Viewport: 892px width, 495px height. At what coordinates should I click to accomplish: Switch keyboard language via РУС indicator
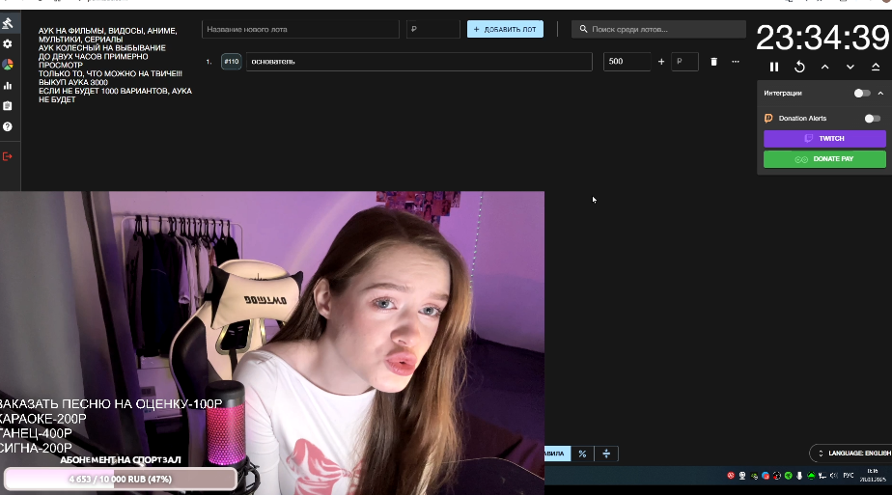[849, 475]
